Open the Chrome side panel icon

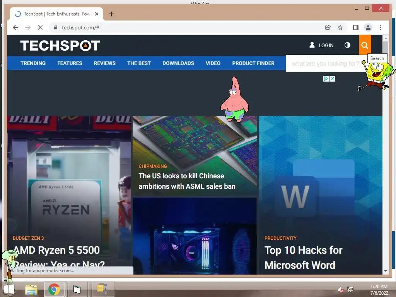pyautogui.click(x=356, y=27)
